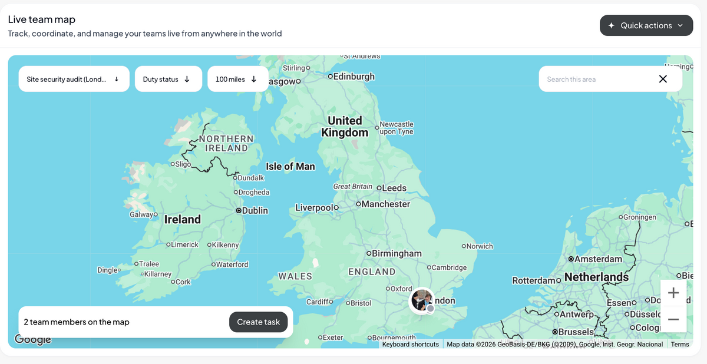The height and width of the screenshot is (364, 707).
Task: Open the Duty status dropdown
Action: coord(169,79)
